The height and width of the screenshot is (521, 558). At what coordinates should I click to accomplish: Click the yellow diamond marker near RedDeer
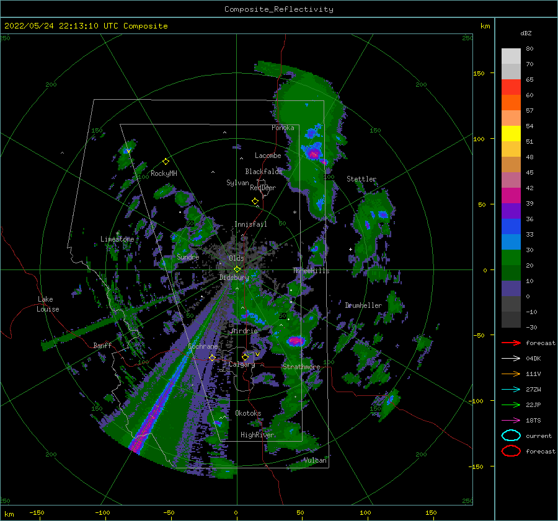[x=255, y=201]
